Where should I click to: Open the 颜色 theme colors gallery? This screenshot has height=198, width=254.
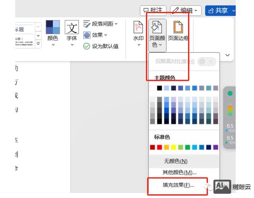tap(53, 33)
